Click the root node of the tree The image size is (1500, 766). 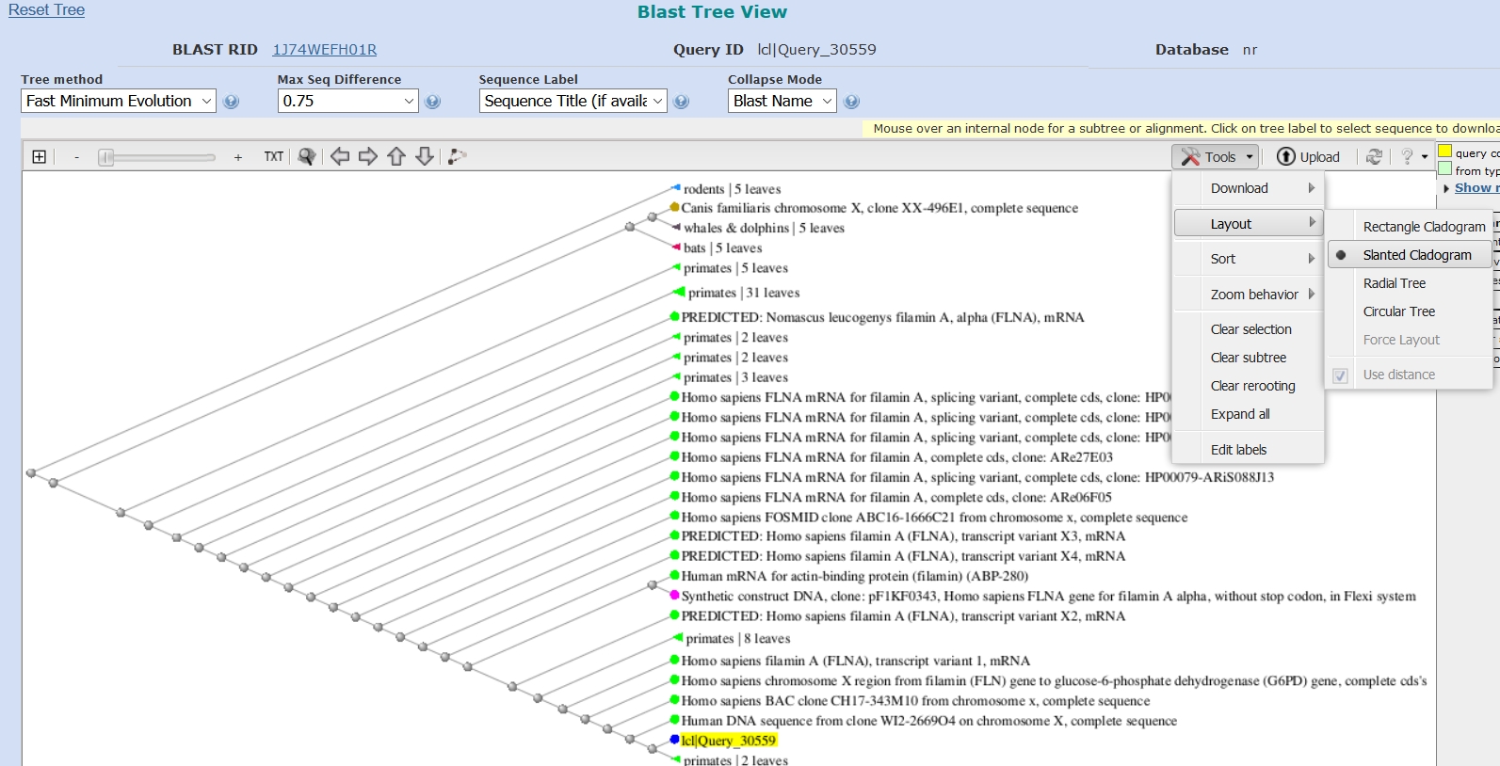[31, 472]
